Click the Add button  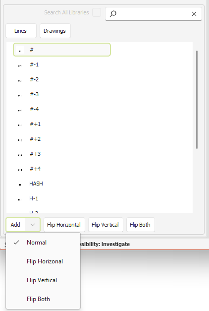[x=15, y=225]
